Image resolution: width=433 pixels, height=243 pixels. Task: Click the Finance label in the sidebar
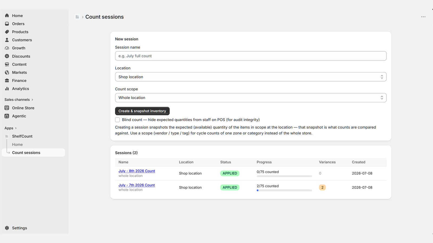tap(19, 80)
